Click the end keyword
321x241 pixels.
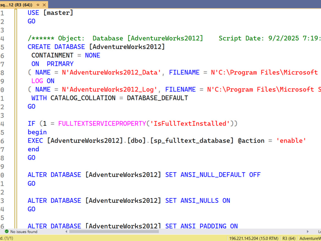tap(33, 149)
